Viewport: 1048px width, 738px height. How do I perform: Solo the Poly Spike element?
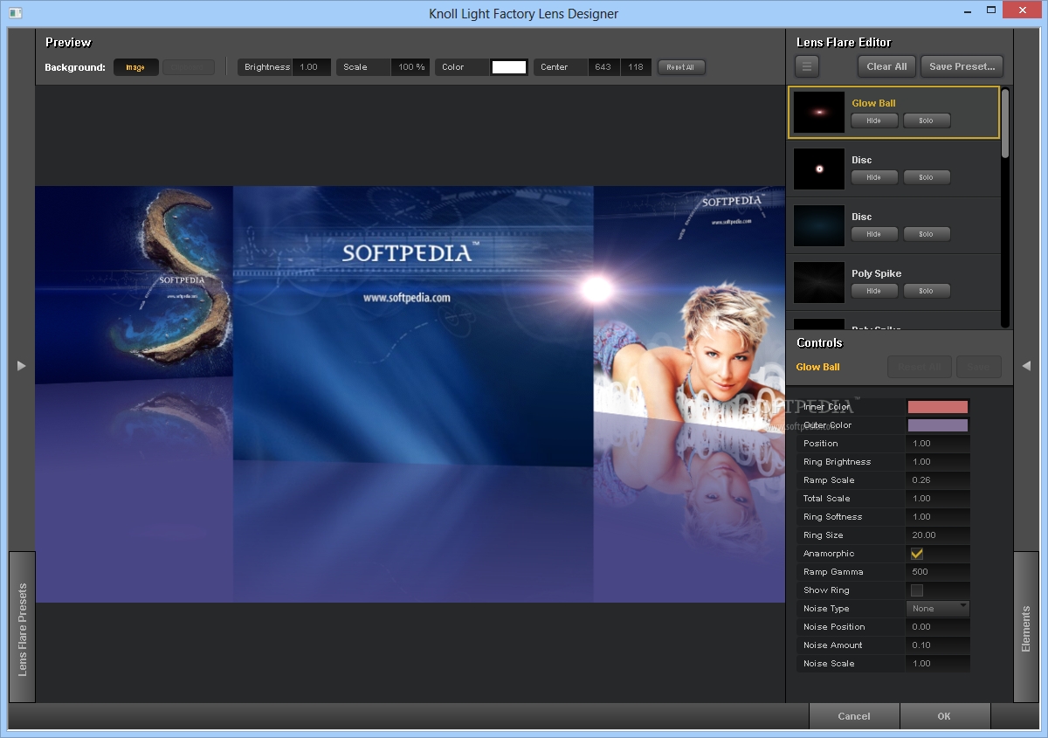pos(927,291)
